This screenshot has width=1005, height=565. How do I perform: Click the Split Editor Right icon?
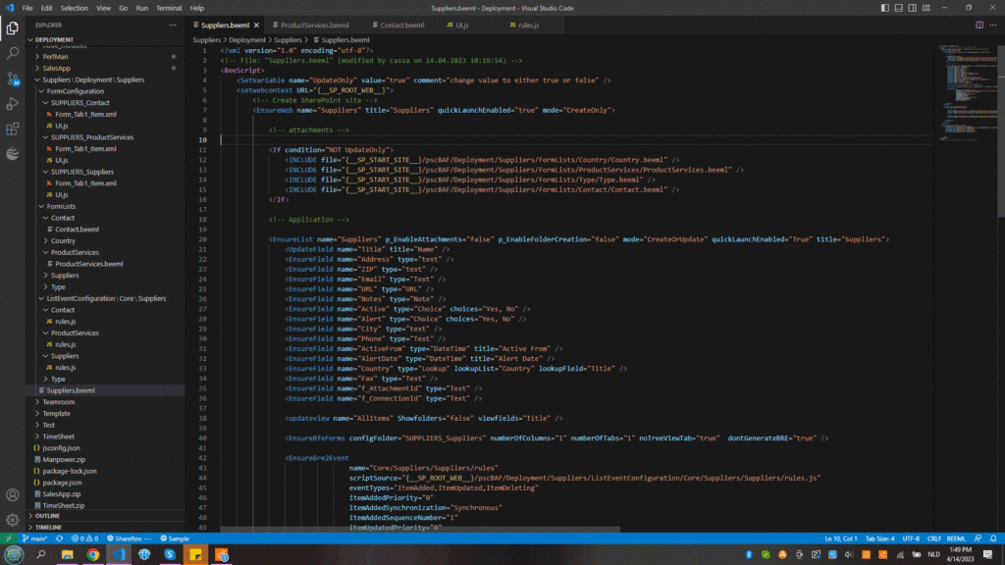point(979,25)
